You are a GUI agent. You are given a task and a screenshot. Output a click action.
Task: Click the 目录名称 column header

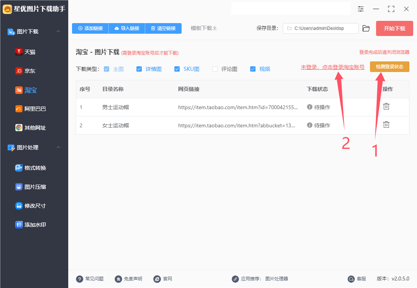tap(113, 89)
